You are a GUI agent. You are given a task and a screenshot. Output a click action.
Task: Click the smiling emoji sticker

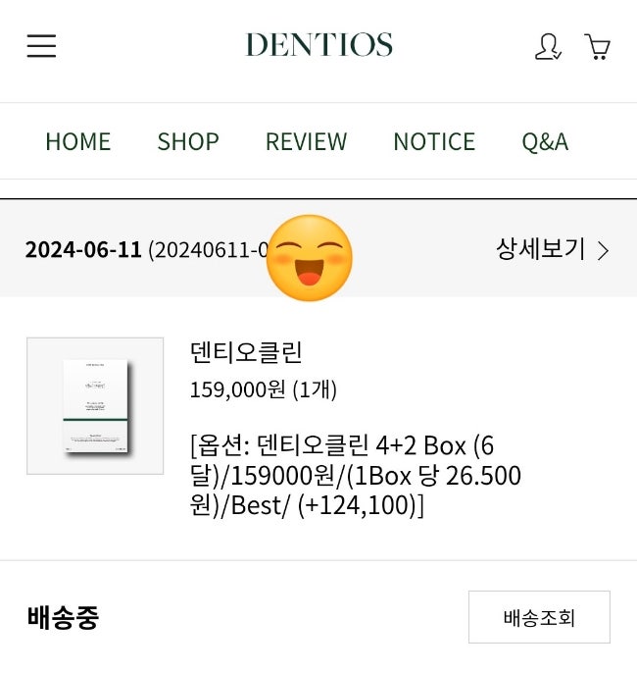click(310, 258)
